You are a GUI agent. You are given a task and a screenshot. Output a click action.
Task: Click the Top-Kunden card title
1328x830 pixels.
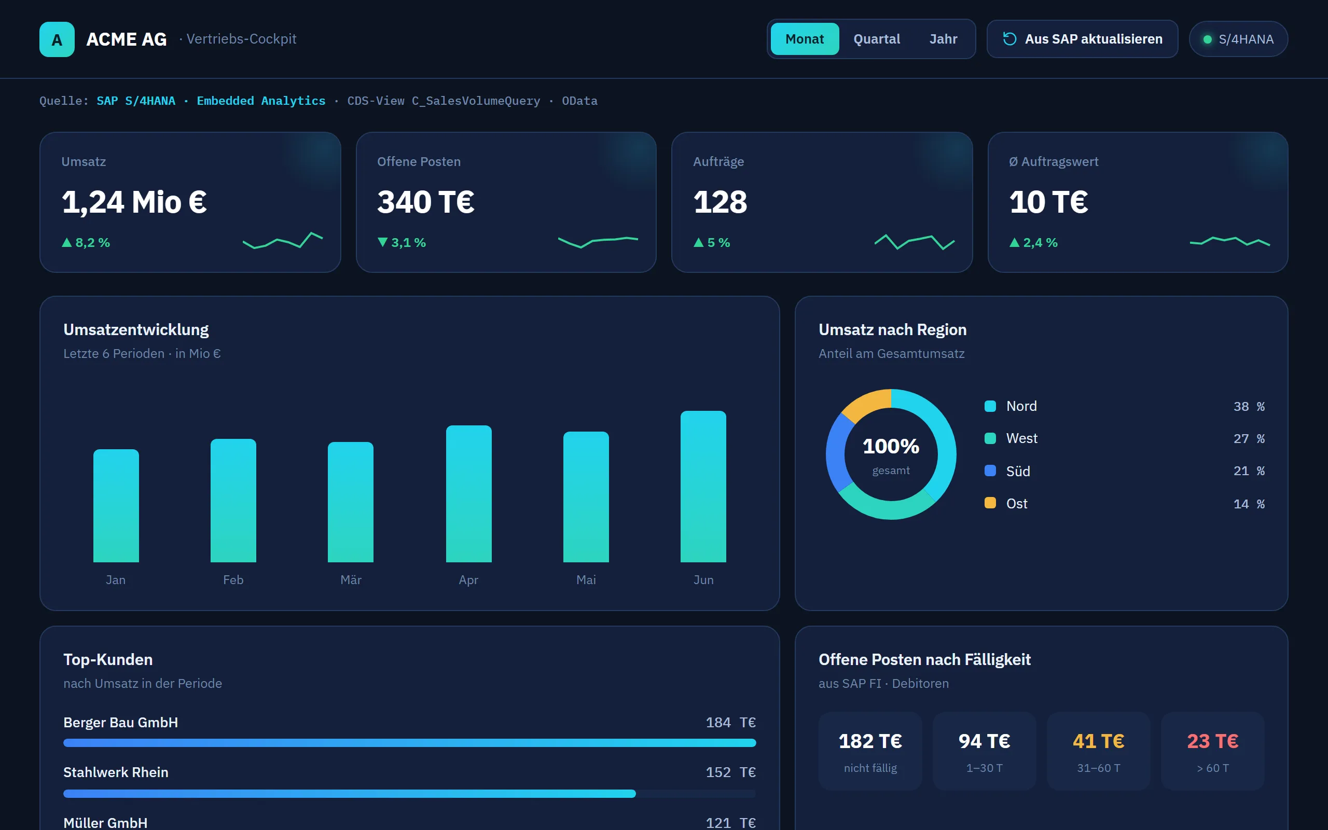pos(108,659)
